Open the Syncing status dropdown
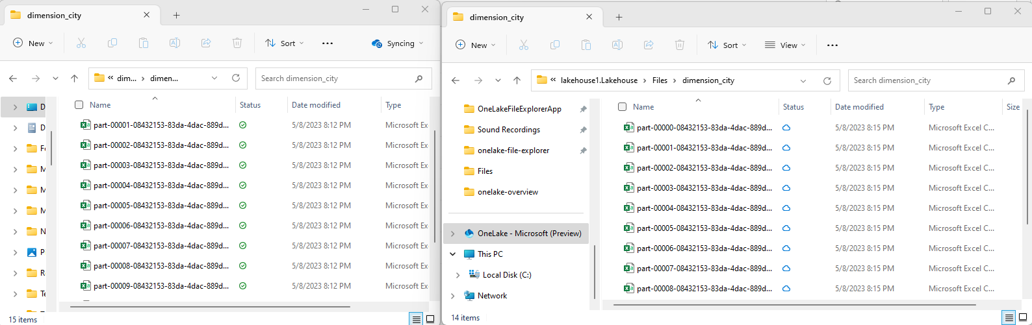1032x325 pixels. pyautogui.click(x=397, y=43)
